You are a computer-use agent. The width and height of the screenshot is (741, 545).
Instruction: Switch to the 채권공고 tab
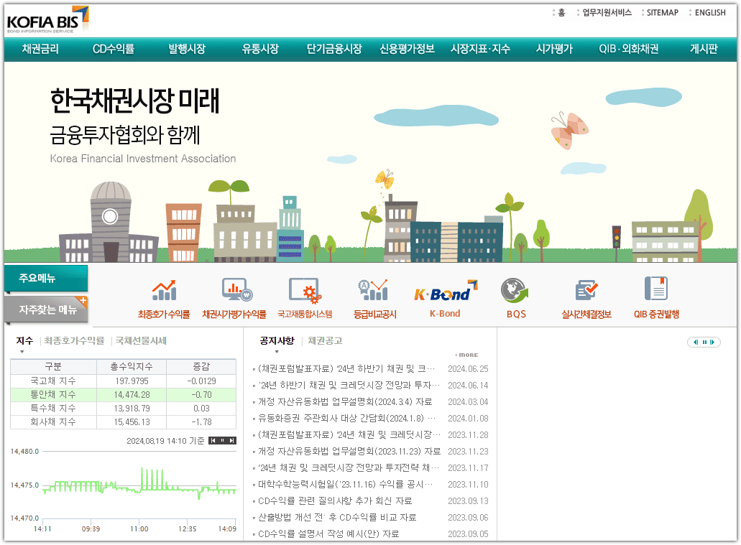point(323,340)
